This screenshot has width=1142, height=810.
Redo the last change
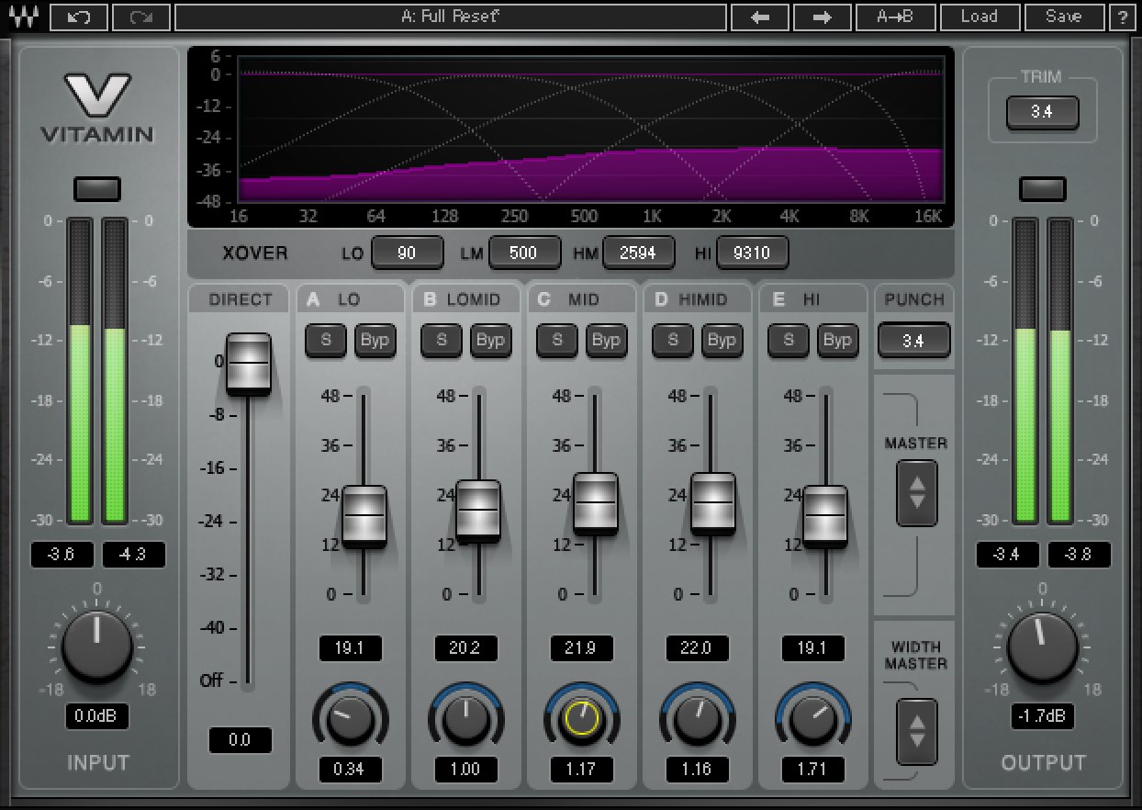pos(141,17)
